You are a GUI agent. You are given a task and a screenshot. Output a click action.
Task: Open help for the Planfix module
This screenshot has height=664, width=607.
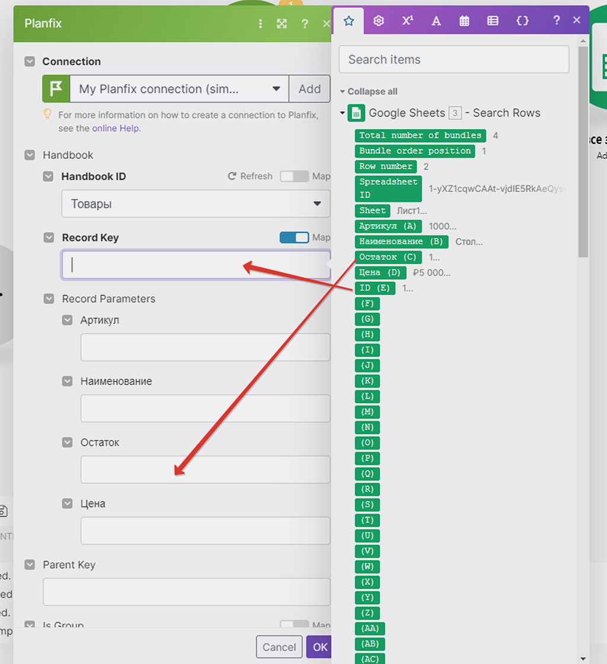304,24
